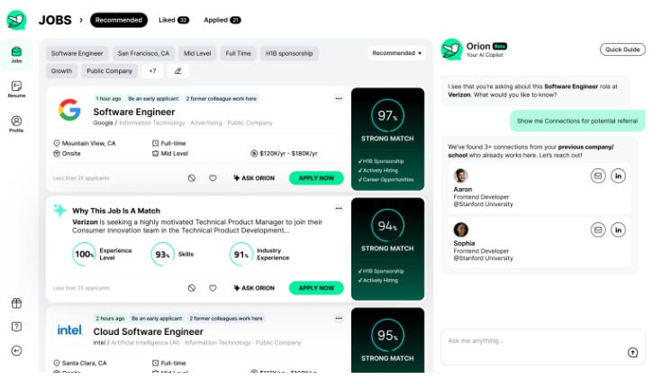Image resolution: width=653 pixels, height=379 pixels.
Task: Open the three-dot menu on Intel job card
Action: click(x=339, y=319)
